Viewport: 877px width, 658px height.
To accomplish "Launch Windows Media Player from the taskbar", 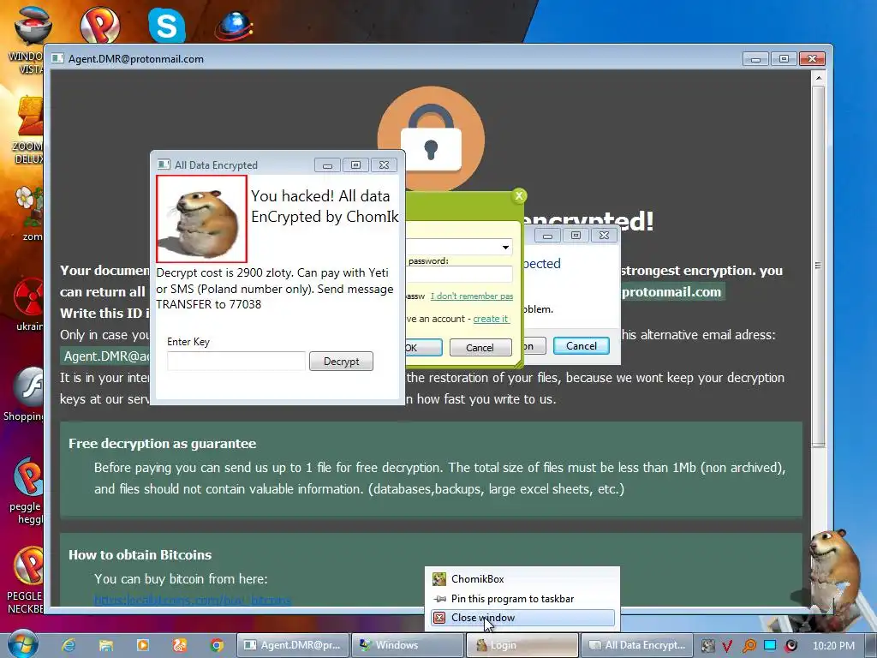I will (x=143, y=645).
